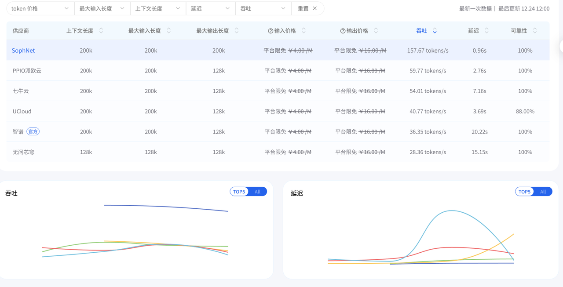563x287 pixels.
Task: Open the 吞吐 filter dropdown
Action: coord(263,8)
